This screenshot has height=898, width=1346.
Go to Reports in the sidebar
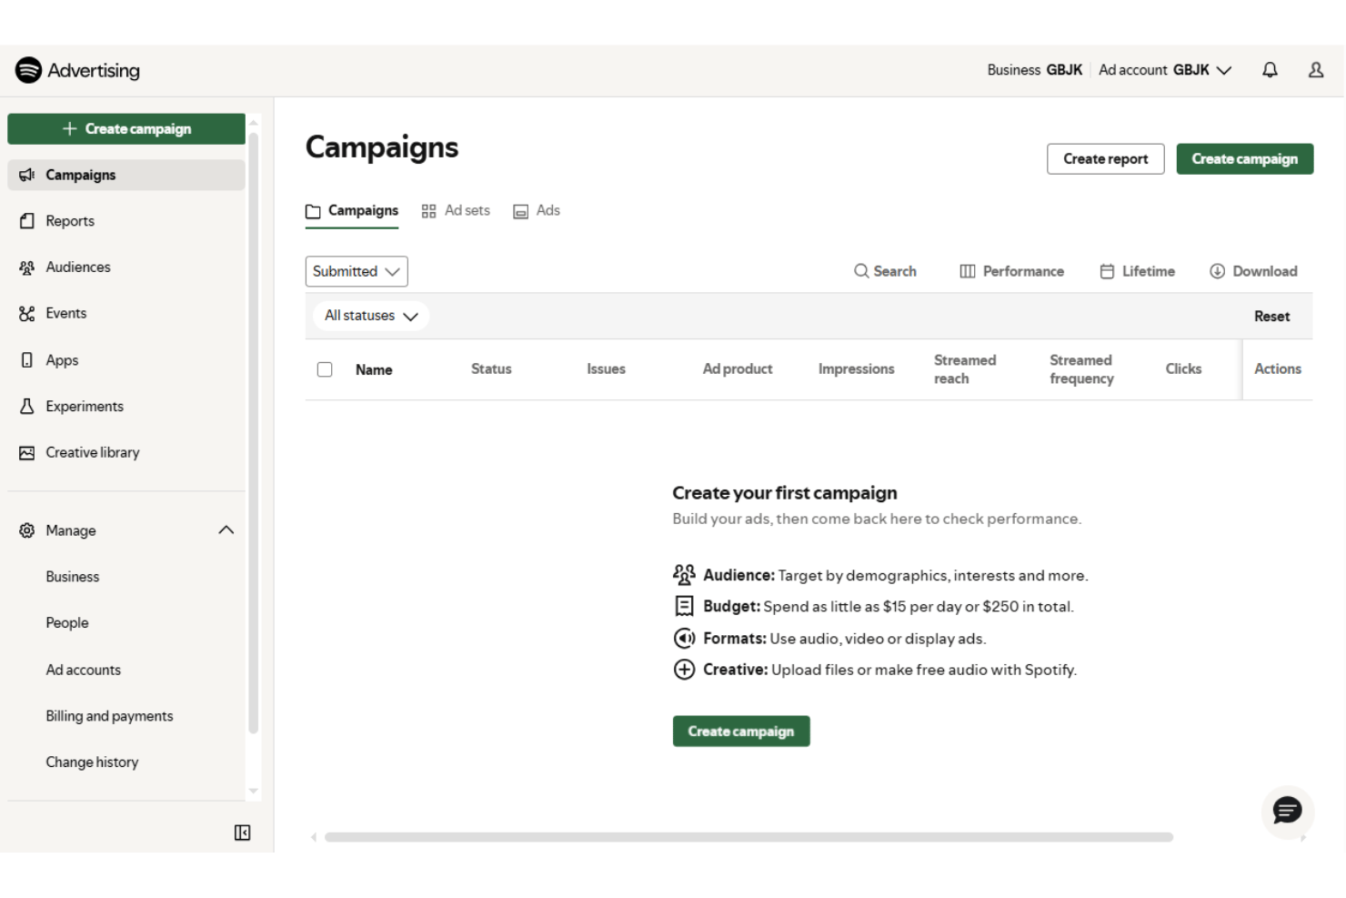[x=126, y=221]
